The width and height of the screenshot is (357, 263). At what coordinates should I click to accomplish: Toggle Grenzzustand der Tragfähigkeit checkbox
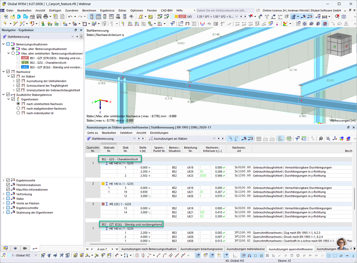18,85
